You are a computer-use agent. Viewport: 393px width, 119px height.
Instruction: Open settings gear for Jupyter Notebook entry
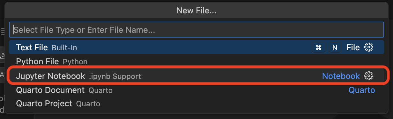click(x=369, y=76)
